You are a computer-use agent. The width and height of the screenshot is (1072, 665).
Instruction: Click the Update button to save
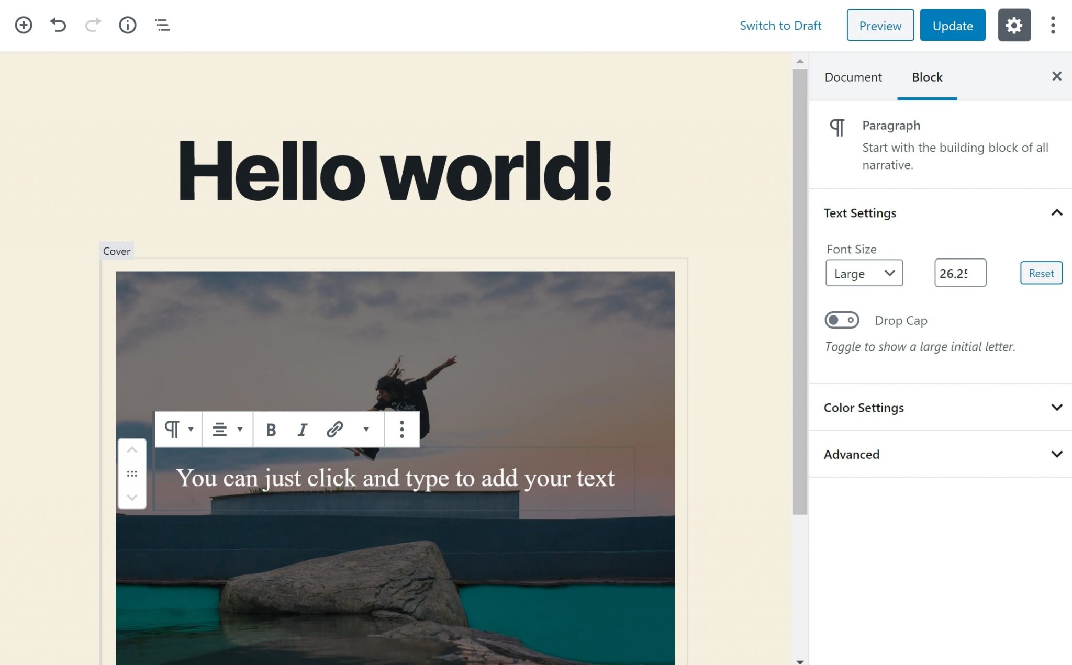pyautogui.click(x=952, y=25)
